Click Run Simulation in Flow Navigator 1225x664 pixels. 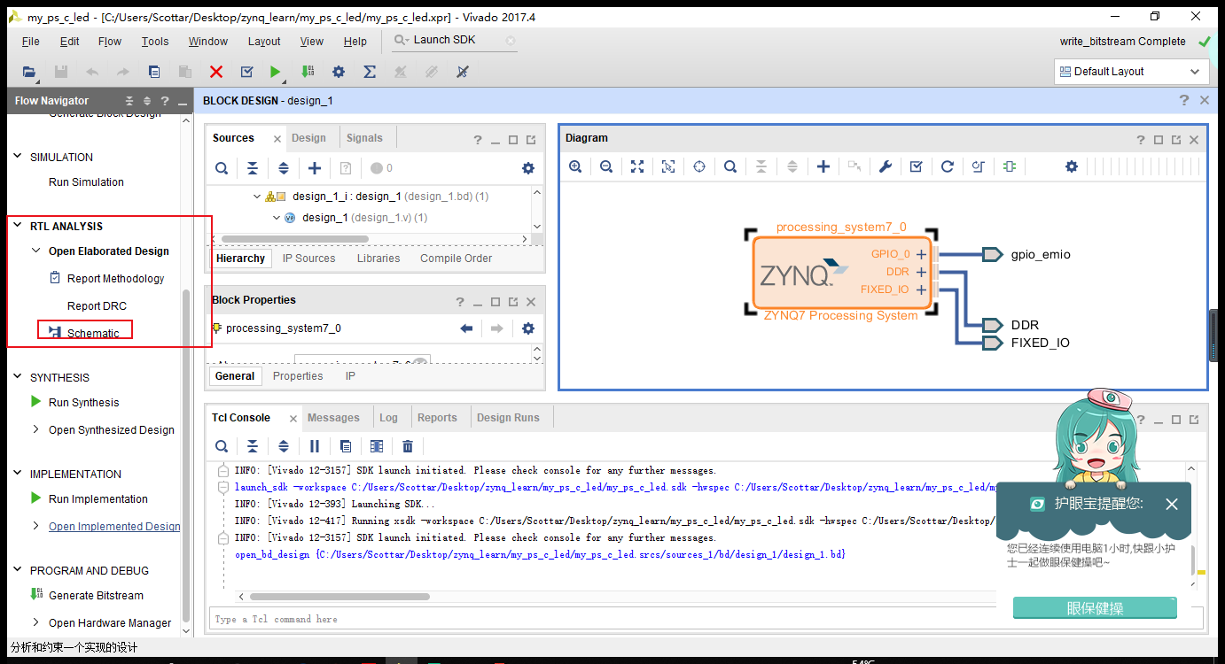86,182
